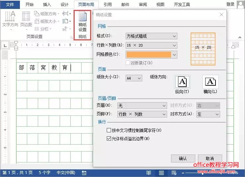Open the header 对齐方式 alignment dropdown showing 右

tap(208, 106)
